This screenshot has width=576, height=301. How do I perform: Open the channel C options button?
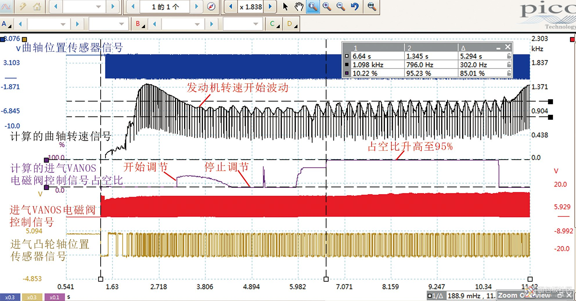[x=274, y=24]
